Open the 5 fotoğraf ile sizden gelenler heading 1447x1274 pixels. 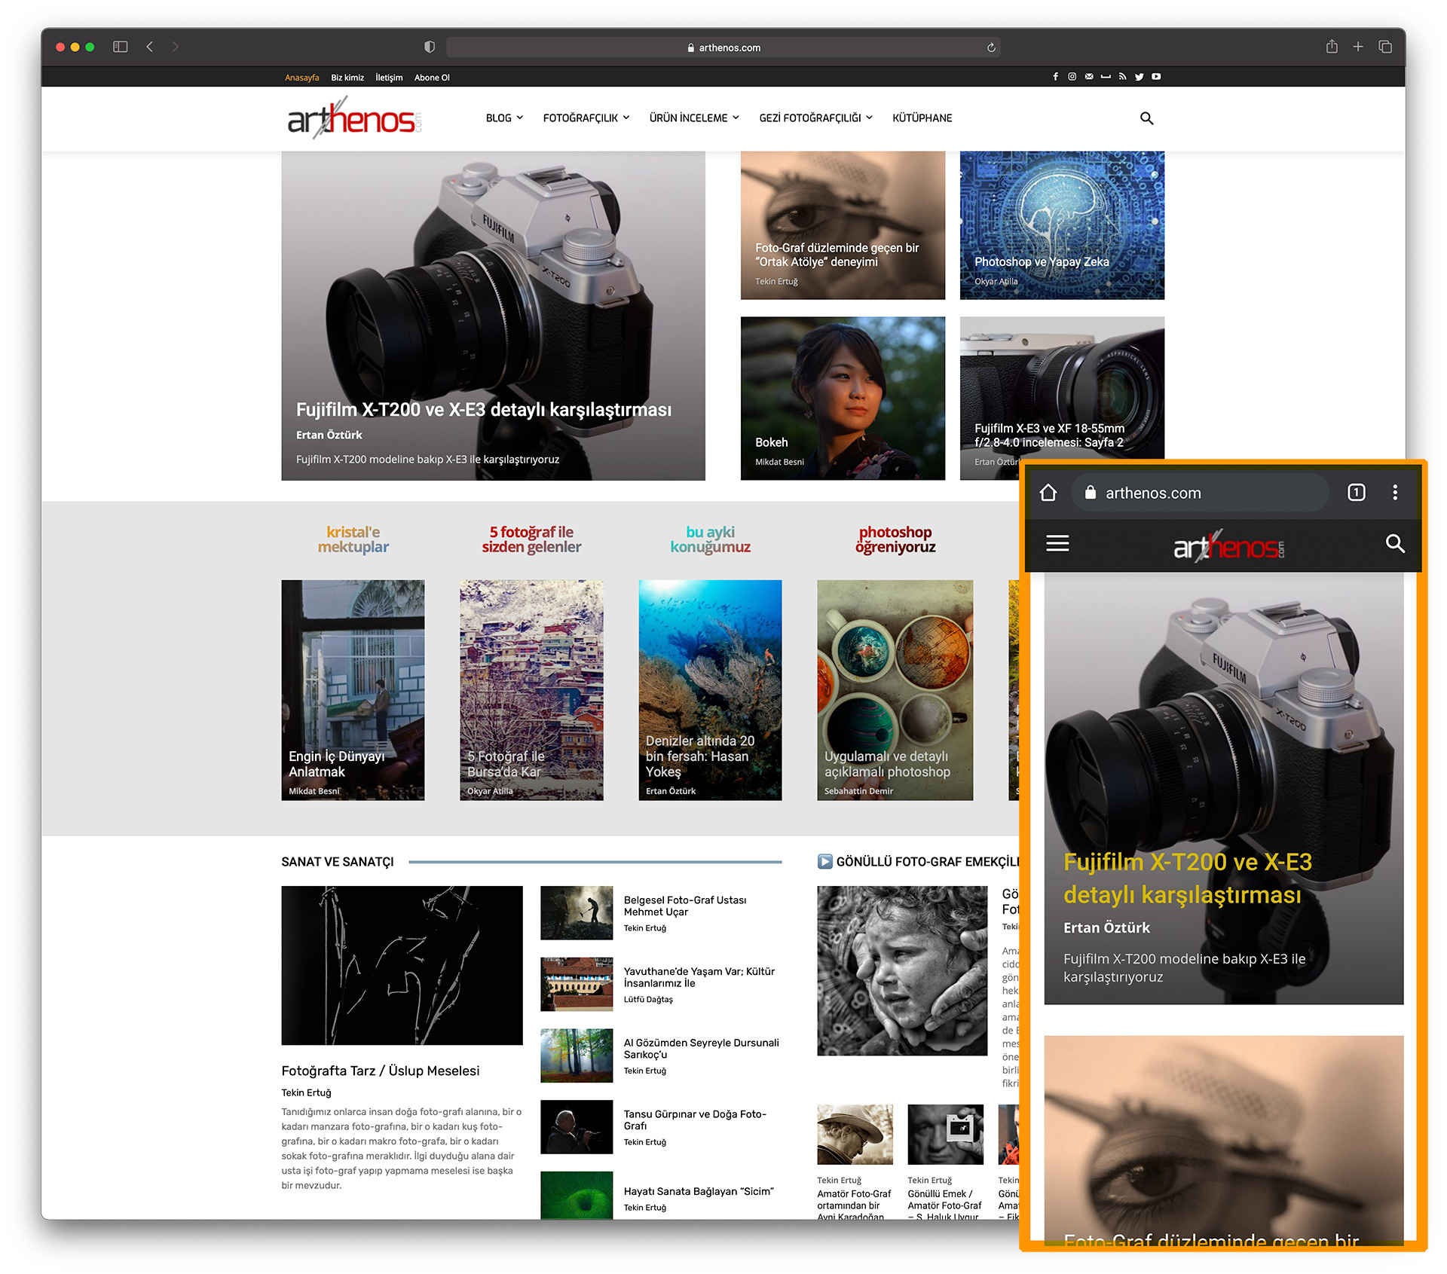click(531, 539)
